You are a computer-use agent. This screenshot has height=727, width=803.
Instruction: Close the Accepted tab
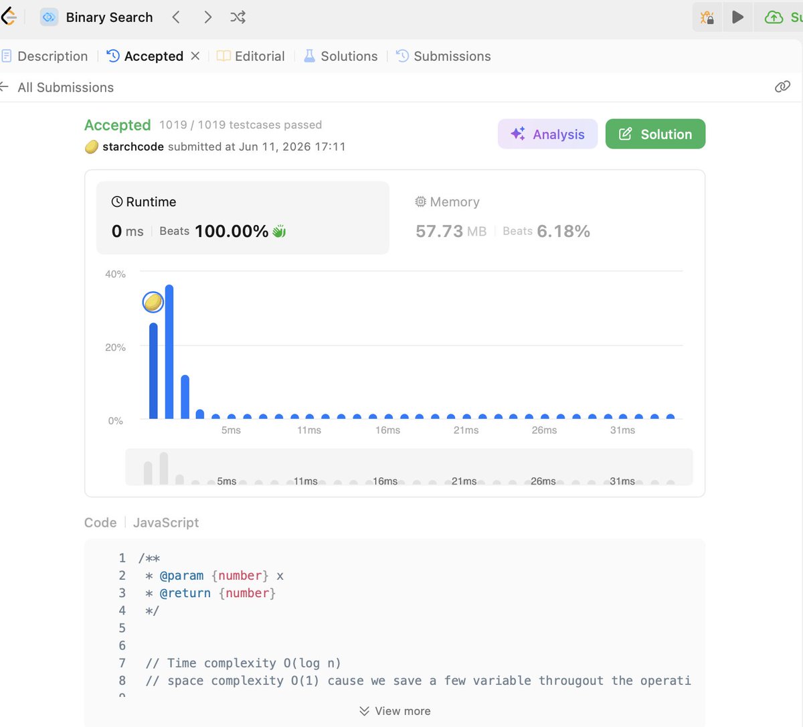(195, 56)
